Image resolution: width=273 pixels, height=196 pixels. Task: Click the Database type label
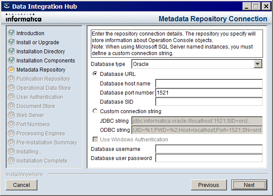[108, 64]
